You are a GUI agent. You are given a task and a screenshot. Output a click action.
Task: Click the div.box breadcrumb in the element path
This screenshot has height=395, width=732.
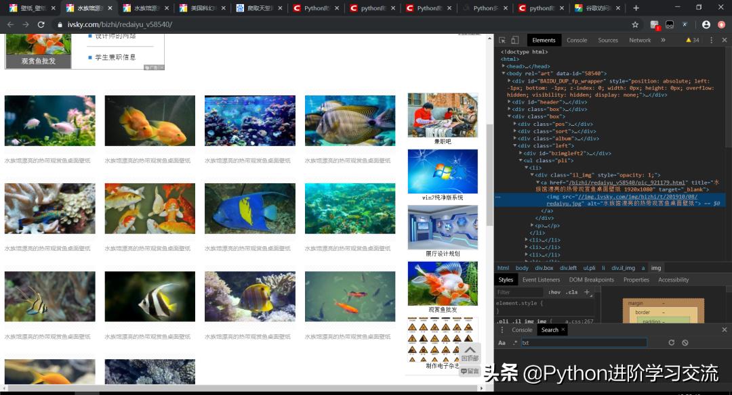pos(544,268)
